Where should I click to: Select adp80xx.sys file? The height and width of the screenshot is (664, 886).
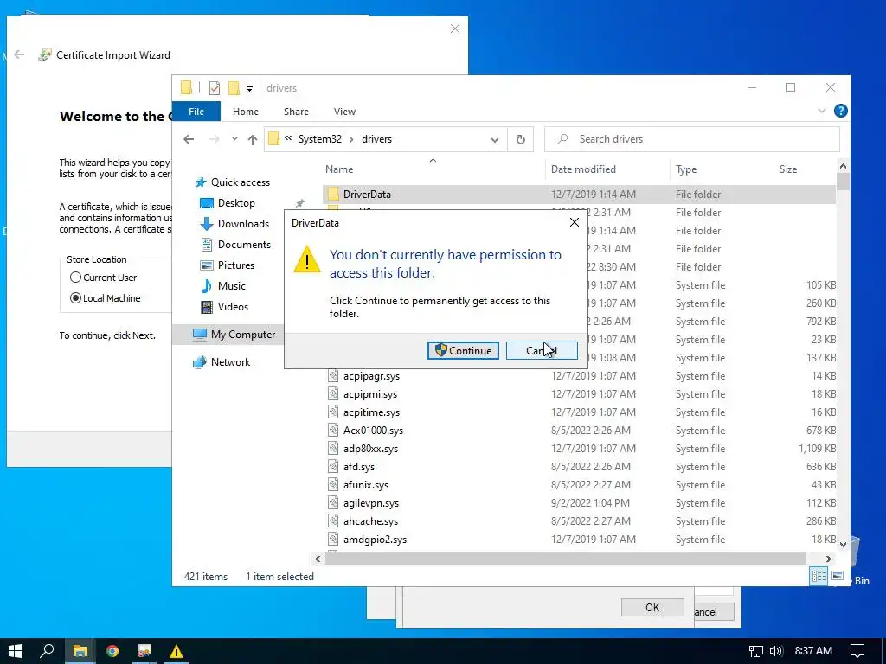pos(370,449)
